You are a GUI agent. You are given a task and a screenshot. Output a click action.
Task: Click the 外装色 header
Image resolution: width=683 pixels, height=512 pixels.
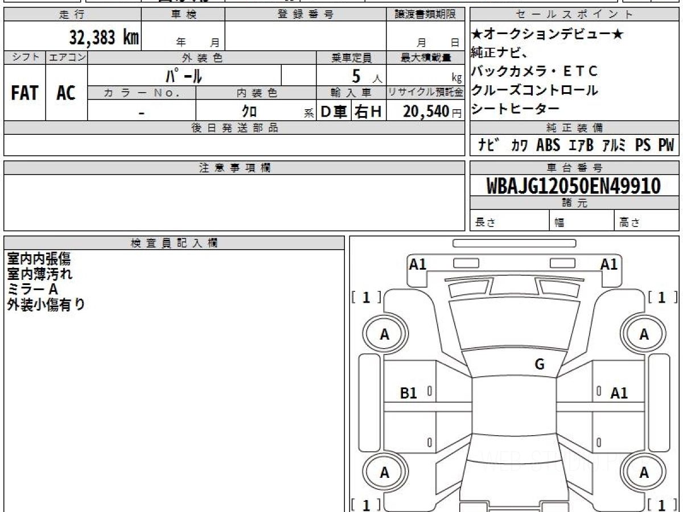click(x=202, y=57)
